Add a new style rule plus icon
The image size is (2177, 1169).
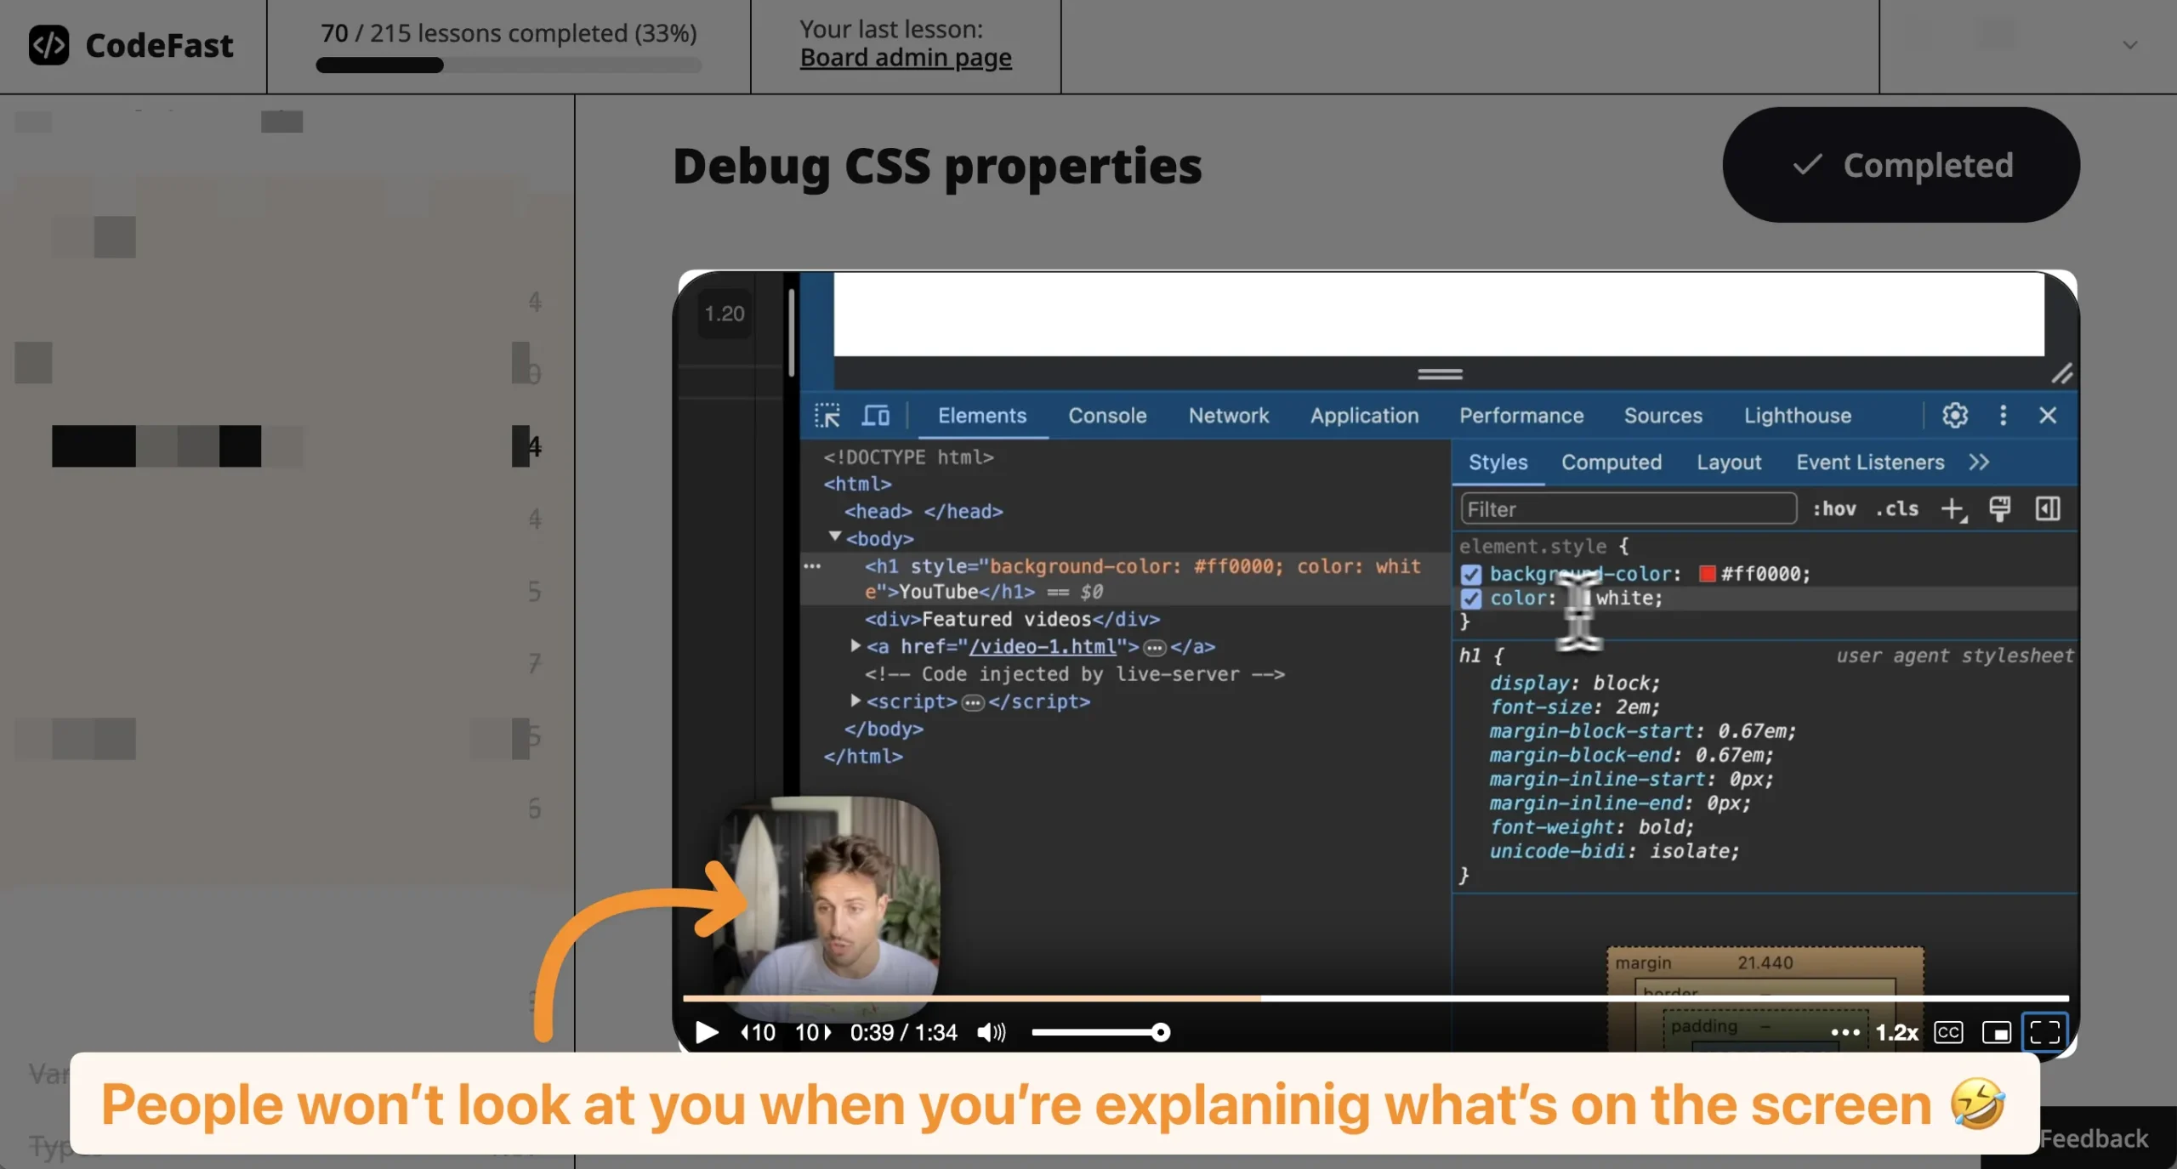click(1953, 508)
